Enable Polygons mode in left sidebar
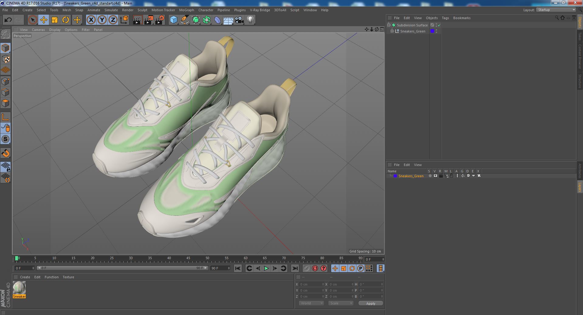This screenshot has height=315, width=583. tap(5, 103)
